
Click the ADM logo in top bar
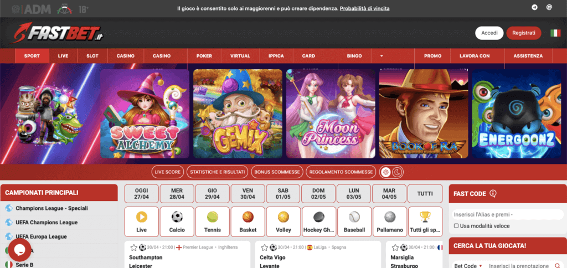[31, 9]
